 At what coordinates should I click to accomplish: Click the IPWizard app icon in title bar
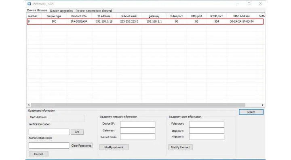point(29,4)
